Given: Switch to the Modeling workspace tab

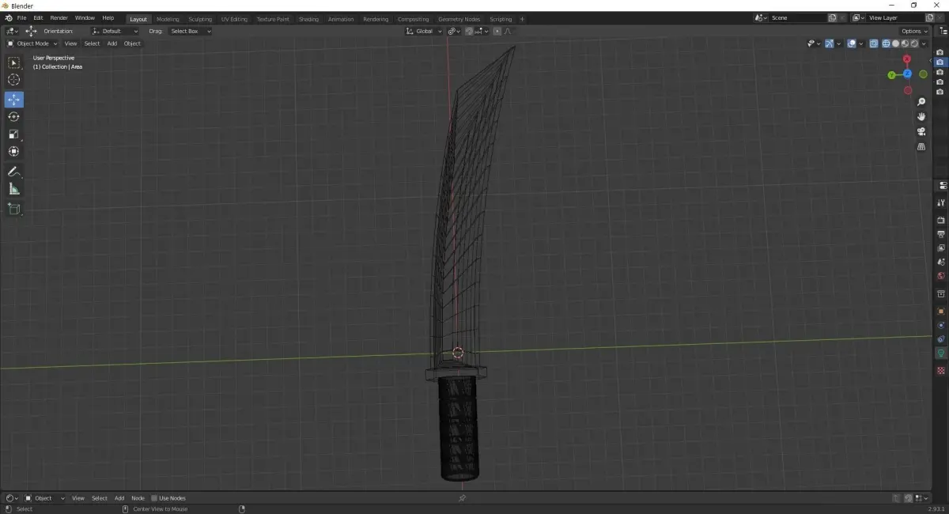Looking at the screenshot, I should point(168,19).
